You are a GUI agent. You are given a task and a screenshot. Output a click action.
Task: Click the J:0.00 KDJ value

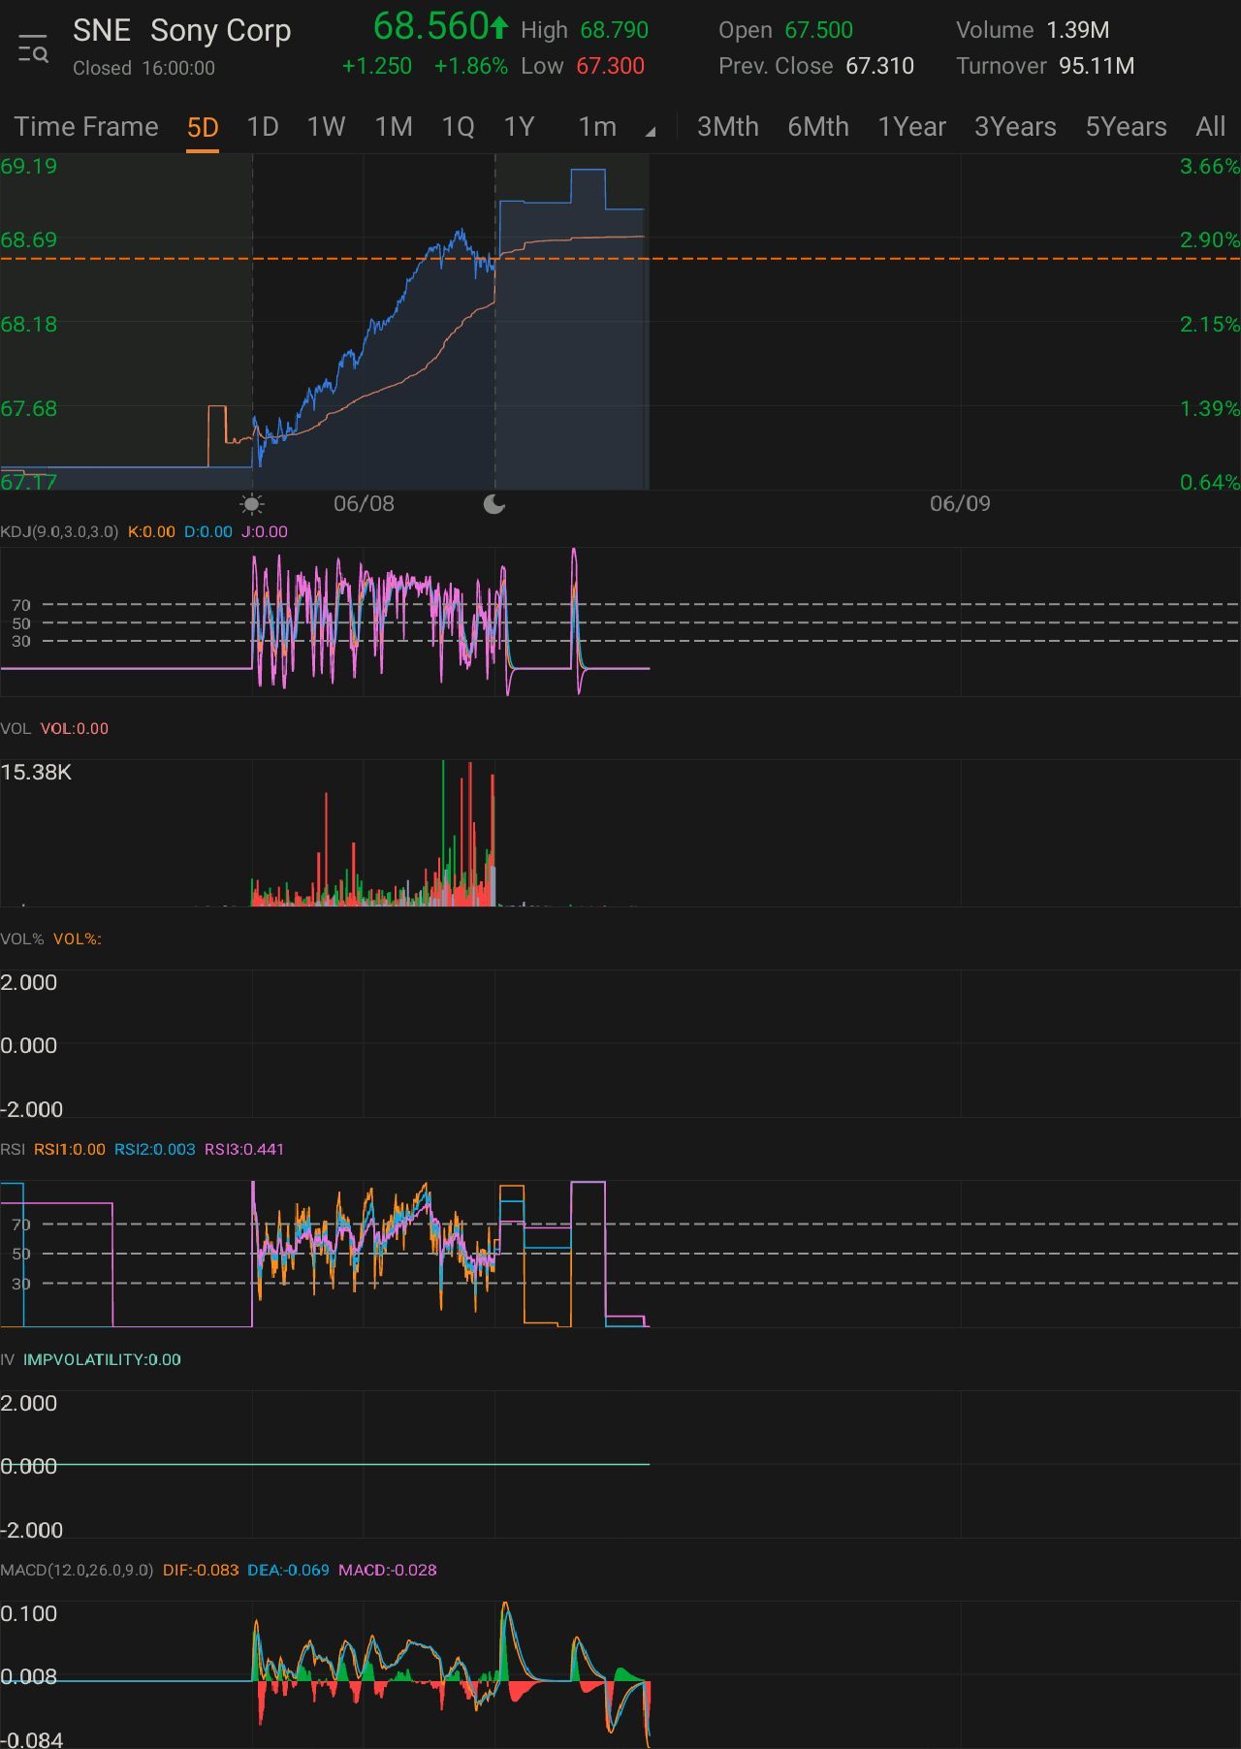265,531
